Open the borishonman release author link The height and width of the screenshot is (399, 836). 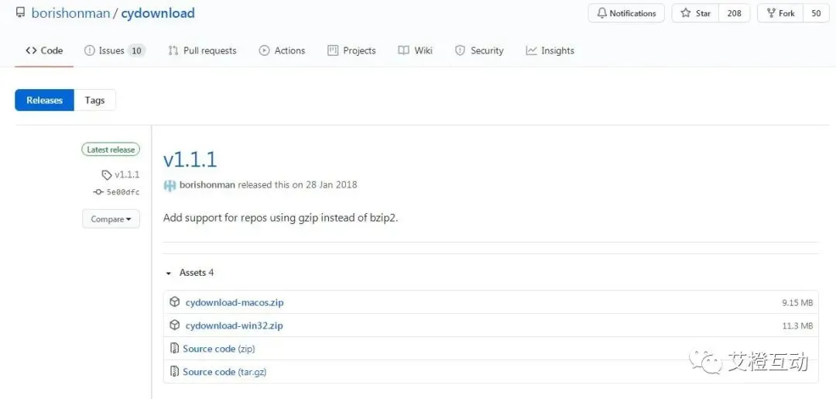pyautogui.click(x=207, y=185)
